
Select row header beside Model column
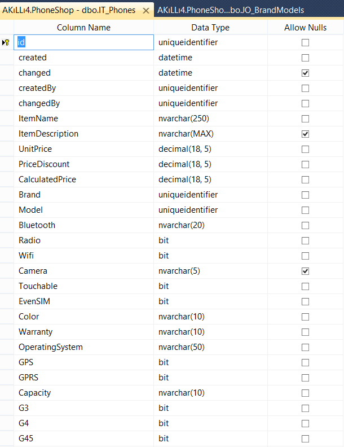tap(7, 210)
